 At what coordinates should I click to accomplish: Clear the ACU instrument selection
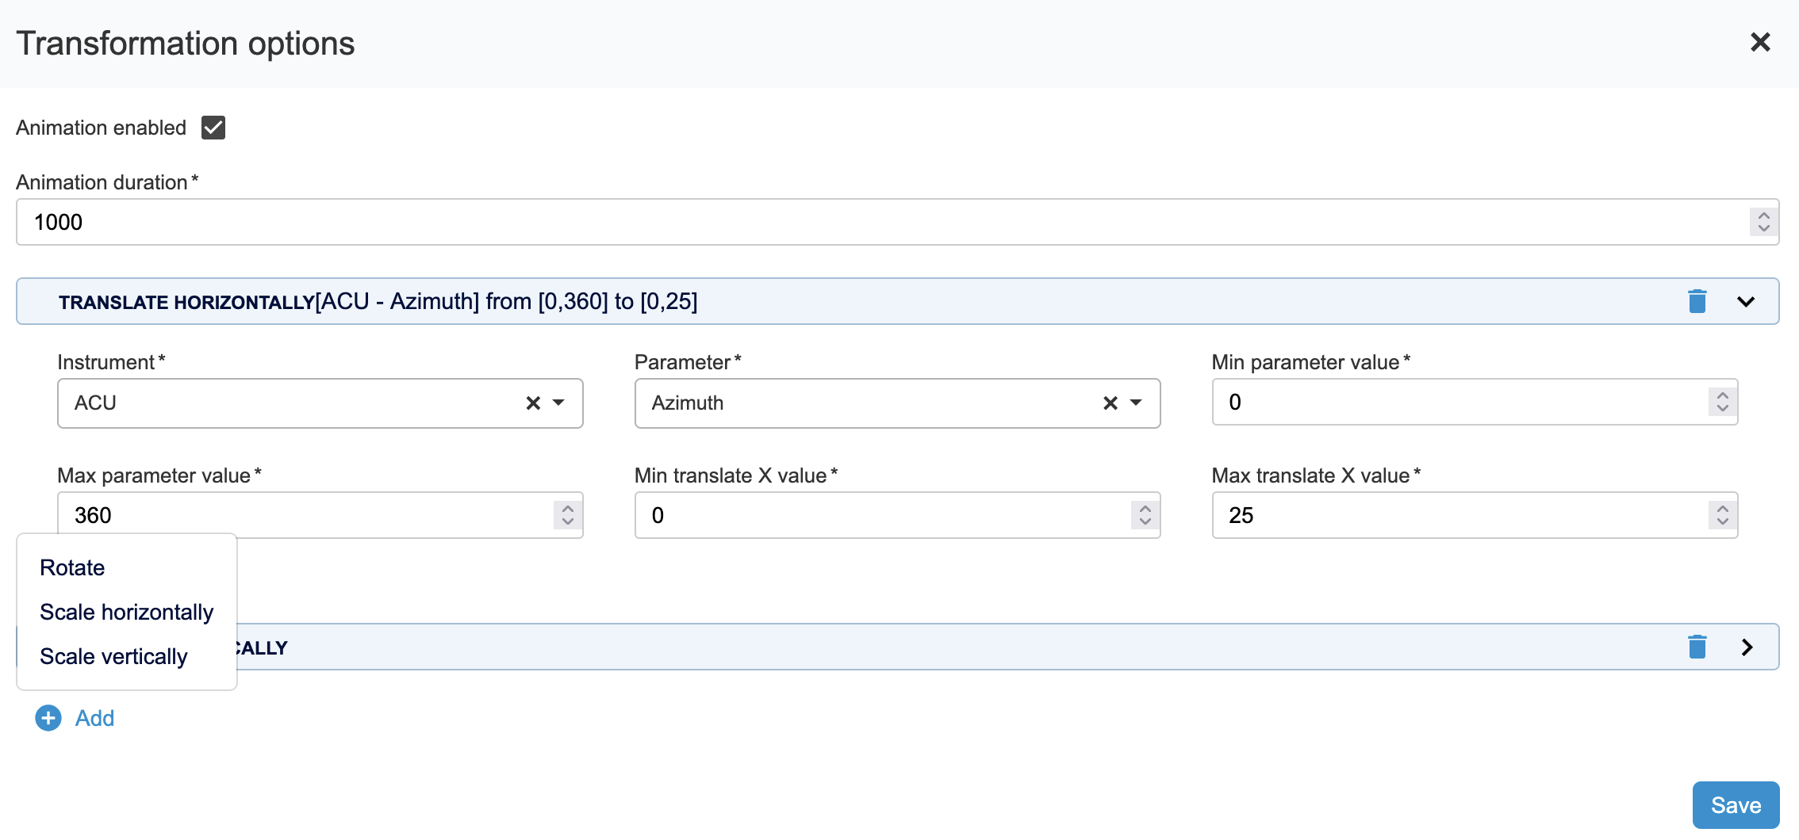(533, 403)
